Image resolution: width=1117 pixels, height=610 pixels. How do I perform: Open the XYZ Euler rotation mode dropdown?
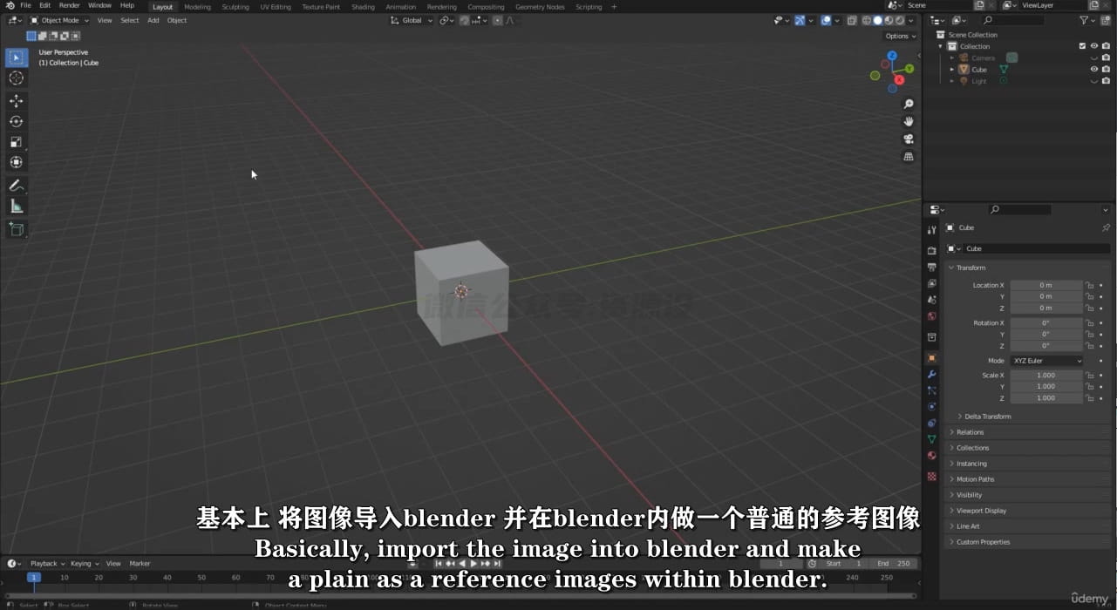pos(1046,361)
